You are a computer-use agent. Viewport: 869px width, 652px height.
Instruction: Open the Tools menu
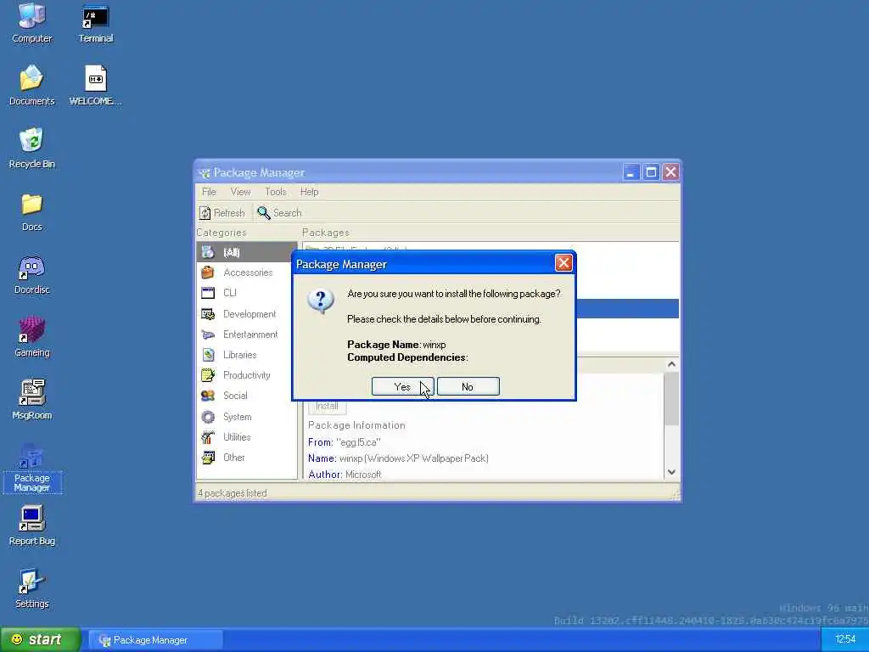pyautogui.click(x=276, y=192)
